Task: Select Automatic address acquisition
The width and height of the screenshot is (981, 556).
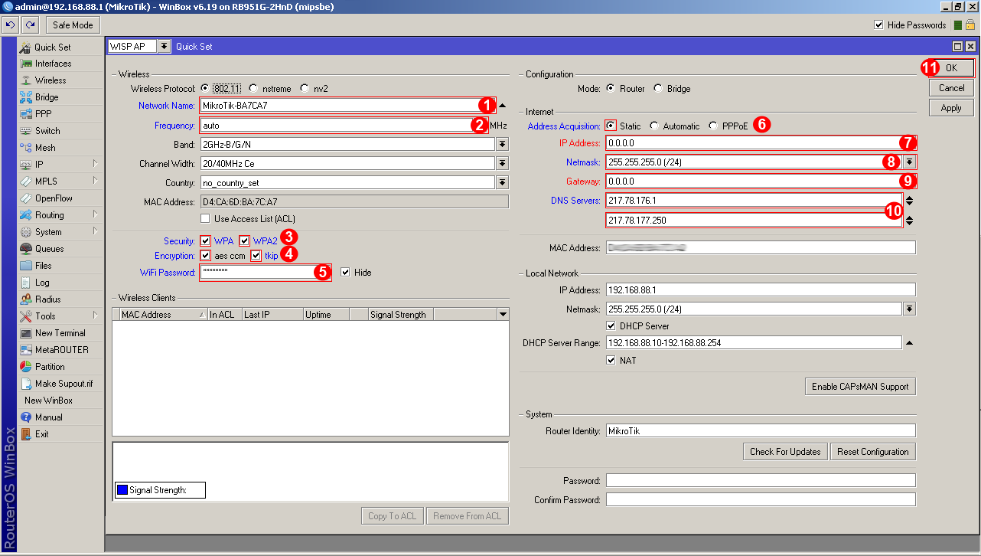Action: point(654,126)
